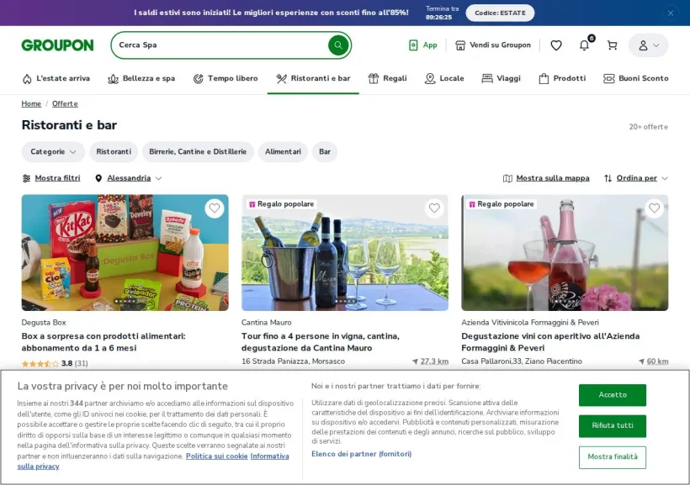Open Mostra sulla mappa view
690x485 pixels.
click(546, 178)
